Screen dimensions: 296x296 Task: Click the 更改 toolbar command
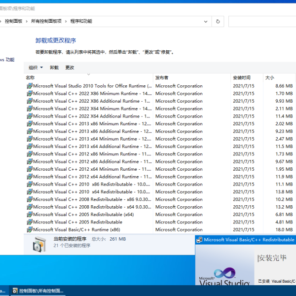pyautogui.click(x=70, y=68)
